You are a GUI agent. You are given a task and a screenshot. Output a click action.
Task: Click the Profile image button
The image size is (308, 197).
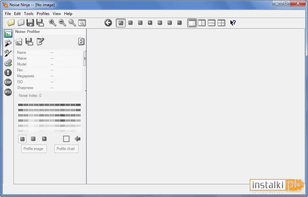[34, 149]
